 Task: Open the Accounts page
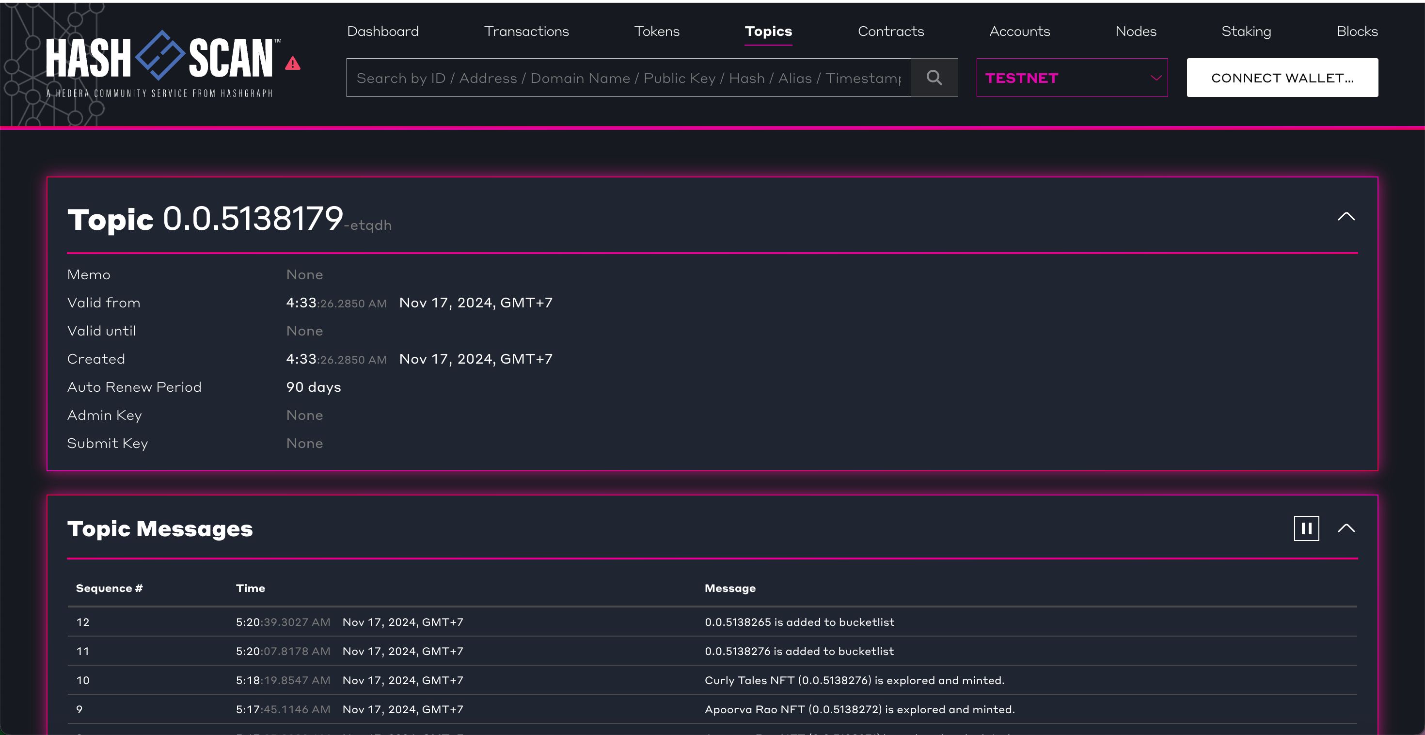pos(1019,32)
